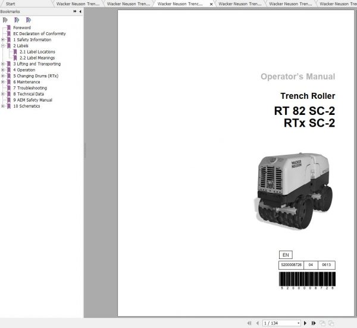Click bookmark icon beside EC Declaration of Conformity
The width and height of the screenshot is (357, 328).
[x=9, y=34]
